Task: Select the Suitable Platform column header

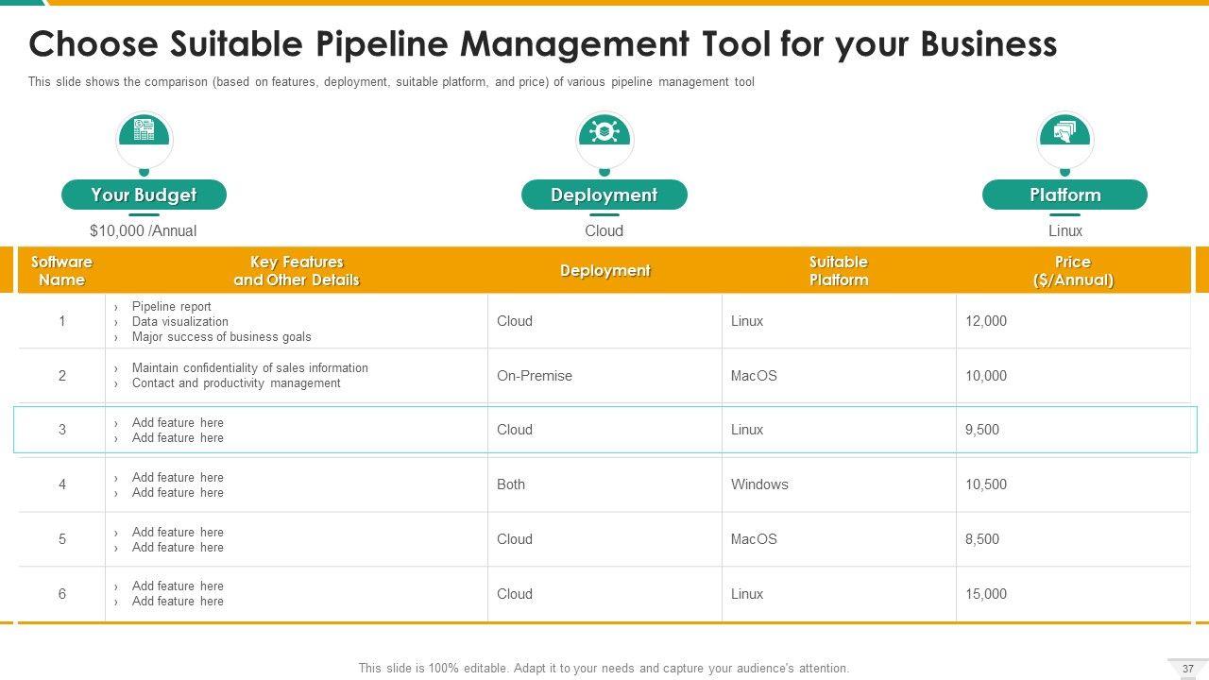Action: tap(838, 271)
